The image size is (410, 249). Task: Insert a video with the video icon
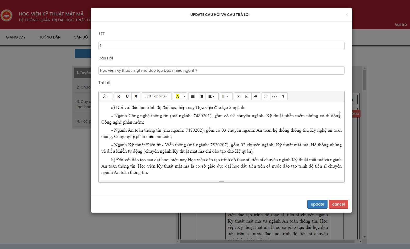(256, 96)
